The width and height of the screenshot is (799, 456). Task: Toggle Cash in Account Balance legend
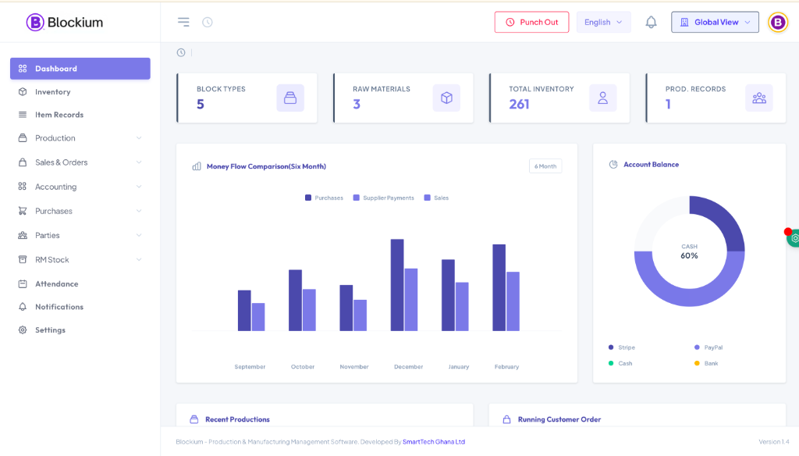620,363
